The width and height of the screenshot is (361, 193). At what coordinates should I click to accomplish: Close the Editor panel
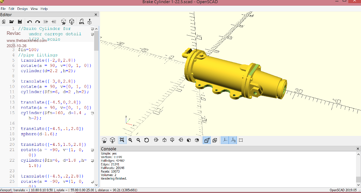96,15
